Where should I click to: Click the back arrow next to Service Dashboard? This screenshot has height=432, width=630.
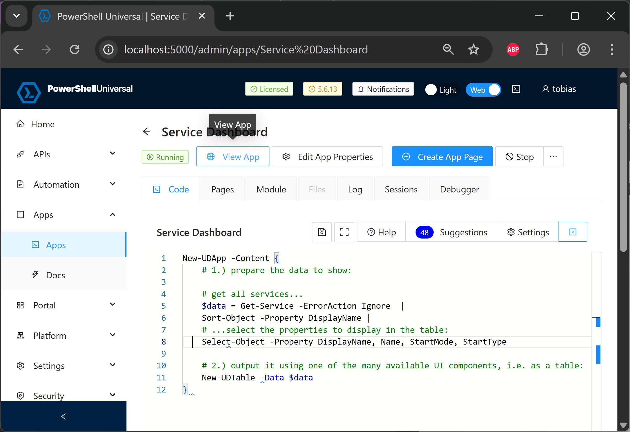click(147, 131)
